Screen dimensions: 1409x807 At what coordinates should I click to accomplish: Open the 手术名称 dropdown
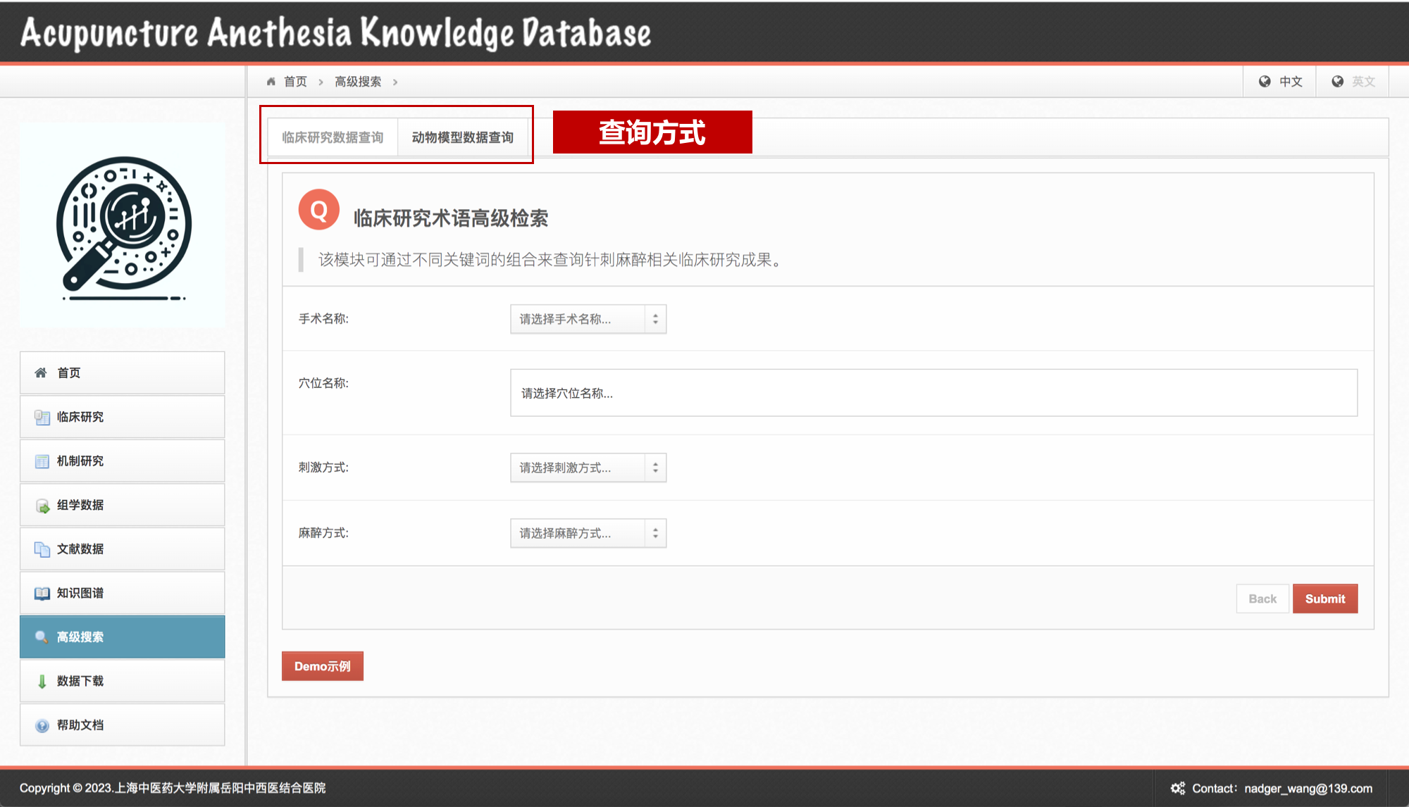[x=588, y=319]
